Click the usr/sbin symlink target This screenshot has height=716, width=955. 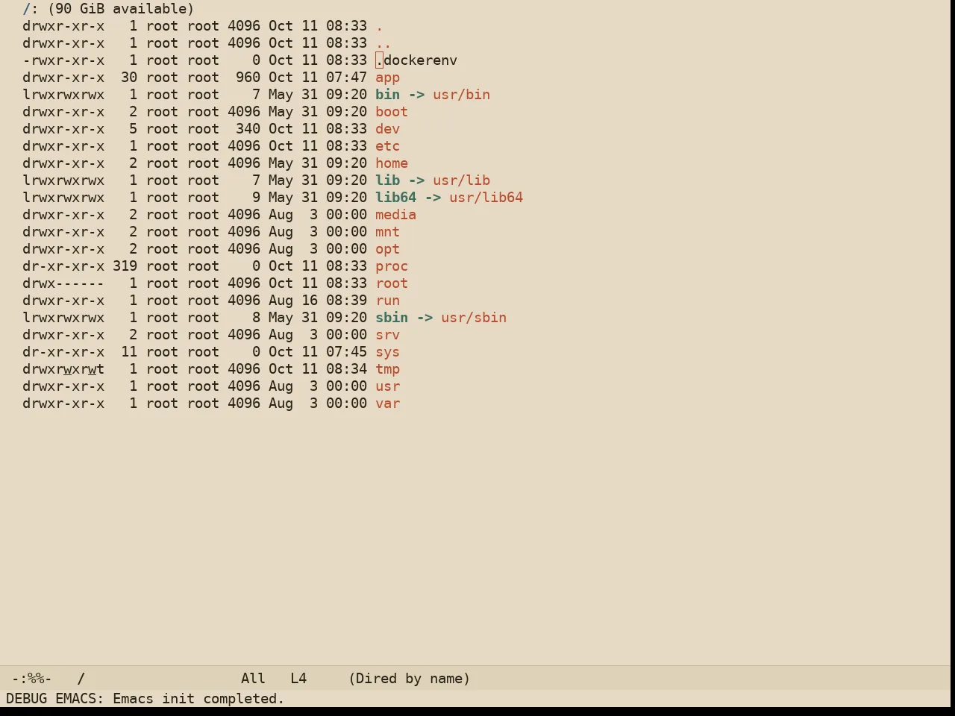pos(474,318)
